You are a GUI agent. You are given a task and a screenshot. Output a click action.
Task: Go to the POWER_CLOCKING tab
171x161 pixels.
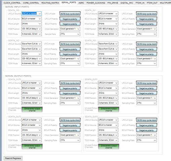point(96,3)
